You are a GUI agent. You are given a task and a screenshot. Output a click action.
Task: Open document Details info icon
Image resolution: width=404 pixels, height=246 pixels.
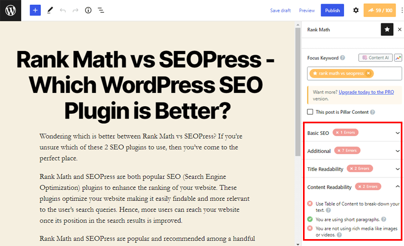[88, 10]
